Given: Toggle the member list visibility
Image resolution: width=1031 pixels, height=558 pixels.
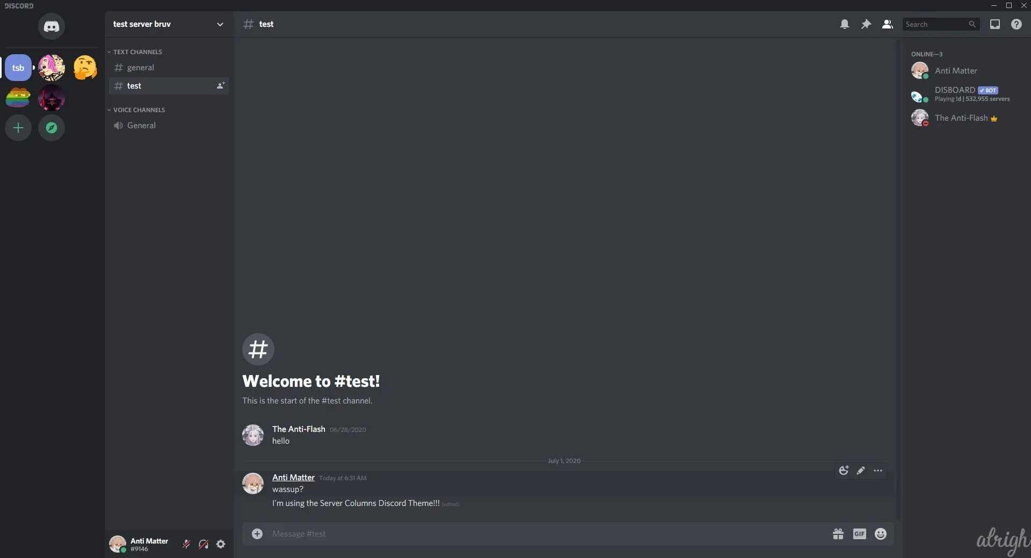Looking at the screenshot, I should tap(888, 24).
